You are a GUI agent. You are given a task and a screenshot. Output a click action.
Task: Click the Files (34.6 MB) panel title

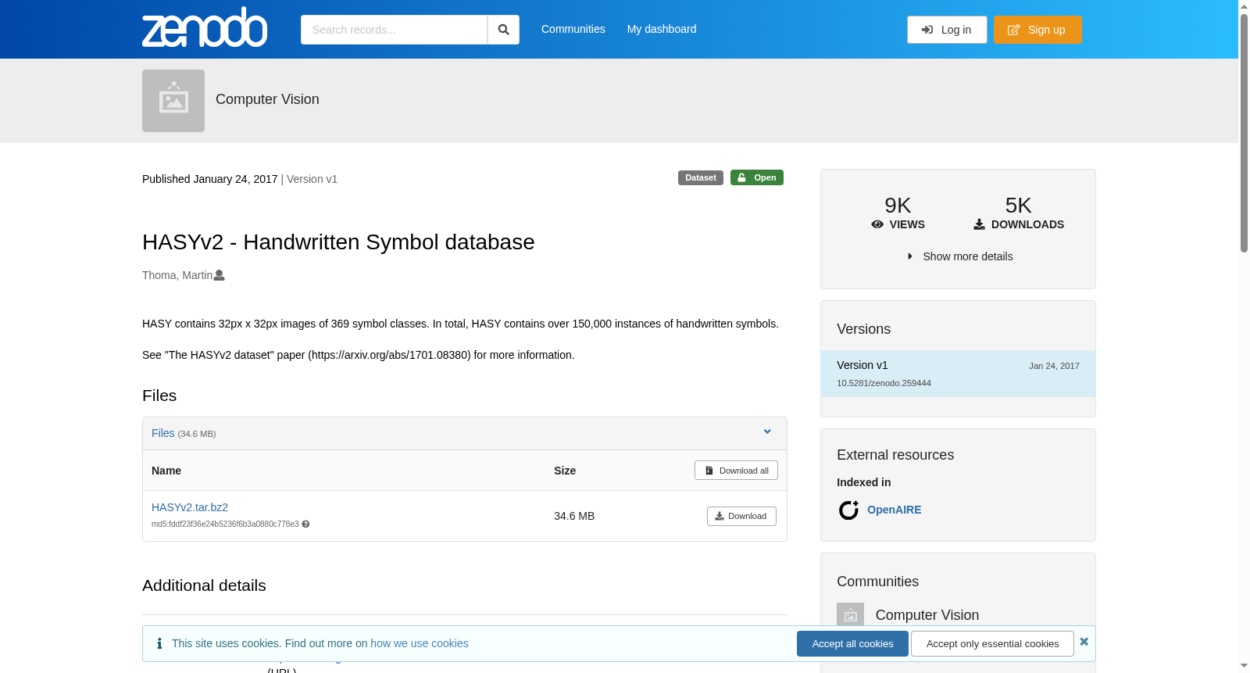point(184,433)
